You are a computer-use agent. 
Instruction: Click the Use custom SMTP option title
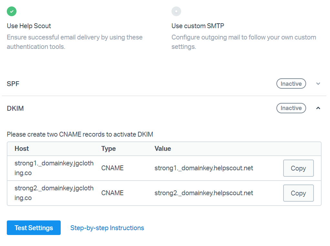[x=198, y=26]
